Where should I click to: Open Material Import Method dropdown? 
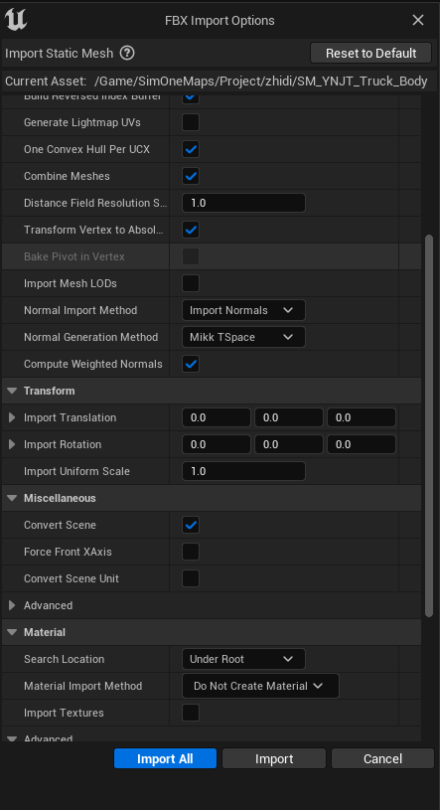tap(261, 686)
